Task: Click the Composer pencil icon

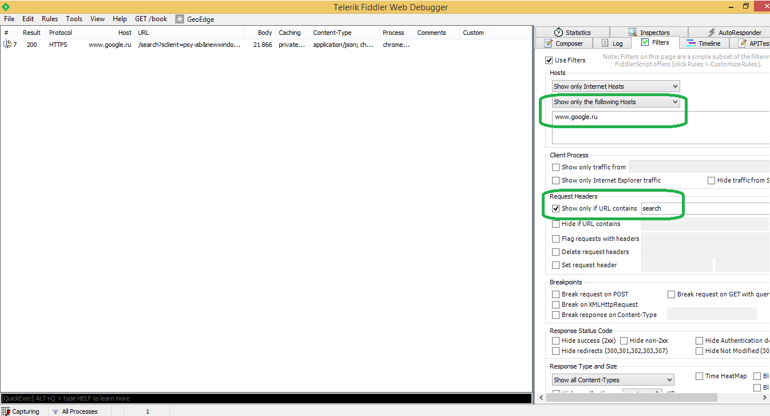Action: pos(547,43)
